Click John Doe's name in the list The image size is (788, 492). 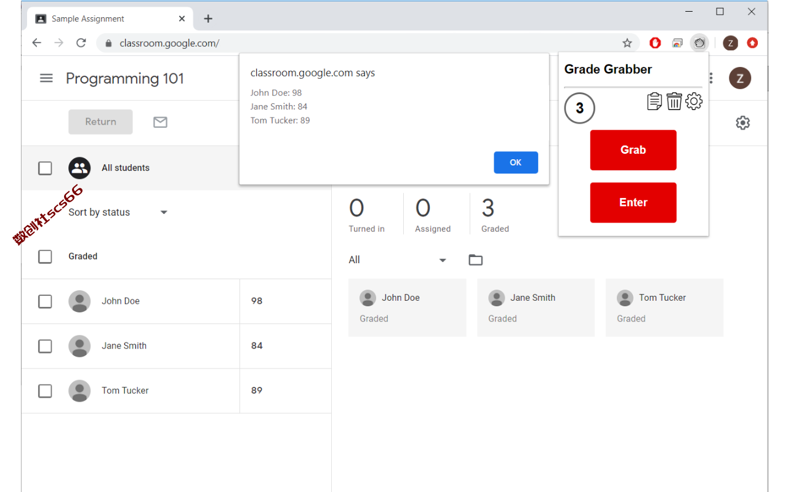point(121,301)
